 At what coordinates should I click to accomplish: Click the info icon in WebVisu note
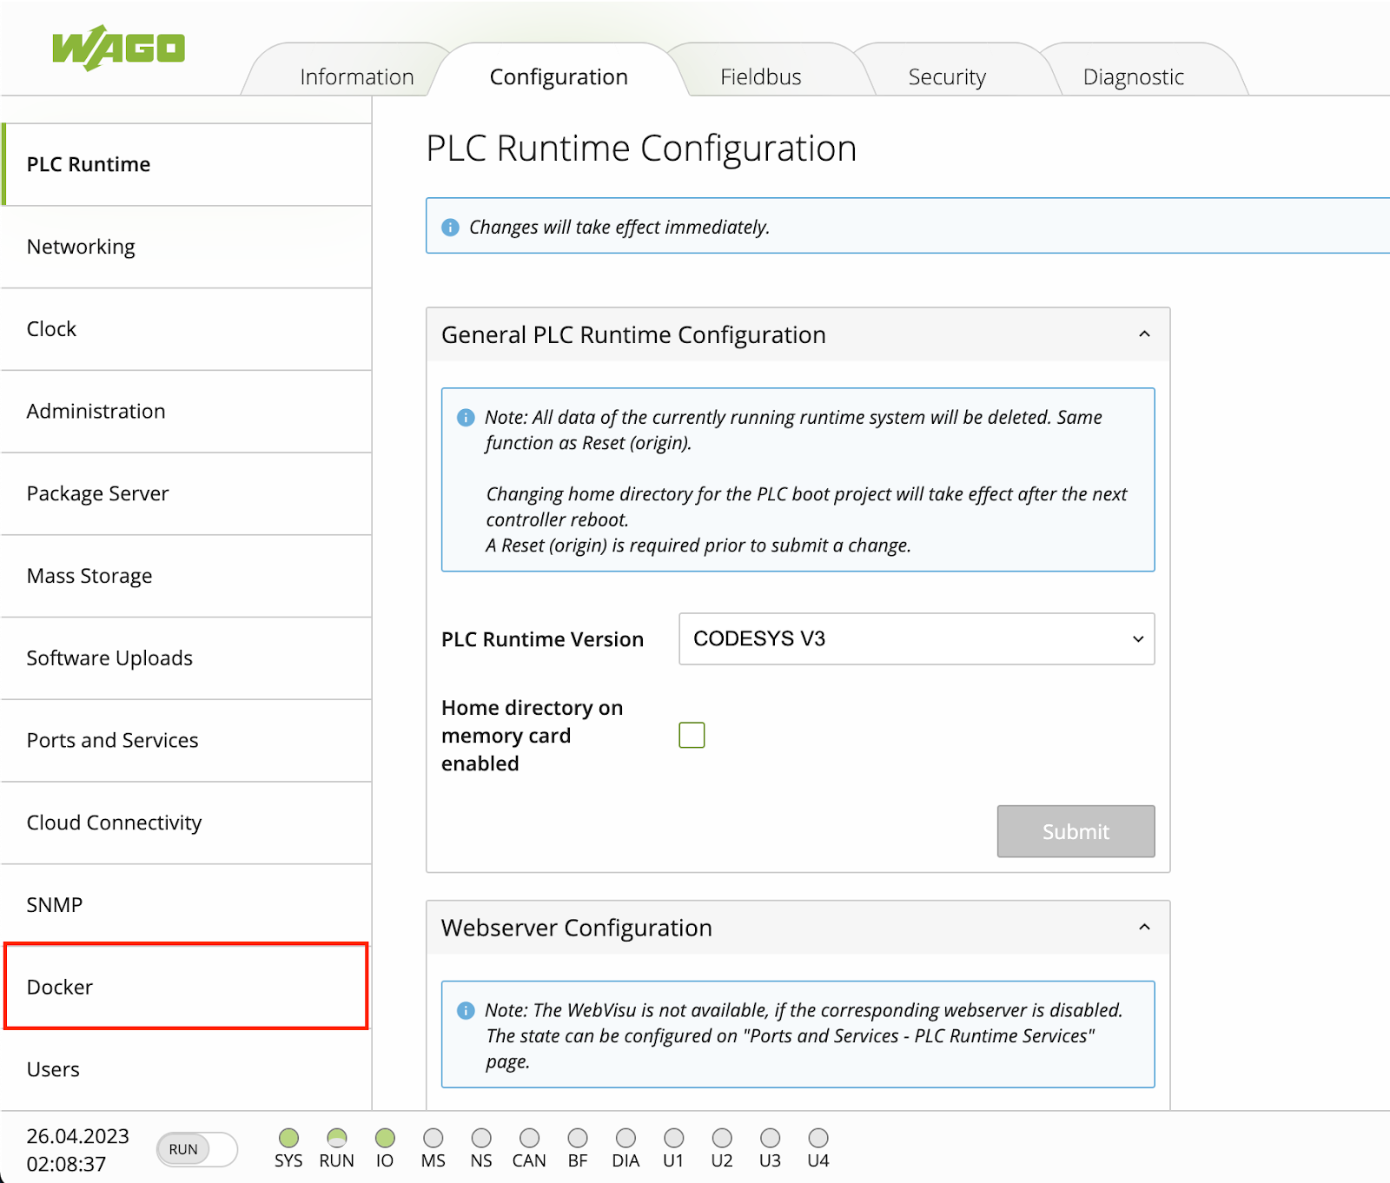pyautogui.click(x=466, y=1010)
